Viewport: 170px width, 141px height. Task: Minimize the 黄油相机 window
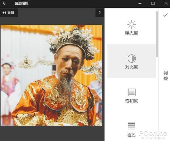click(x=140, y=3)
